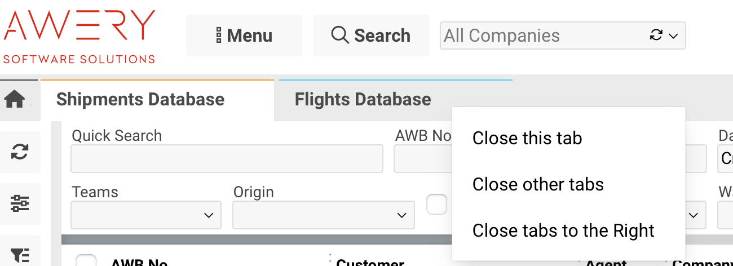Image resolution: width=733 pixels, height=266 pixels.
Task: Click the home icon in the sidebar
Action: click(x=15, y=100)
